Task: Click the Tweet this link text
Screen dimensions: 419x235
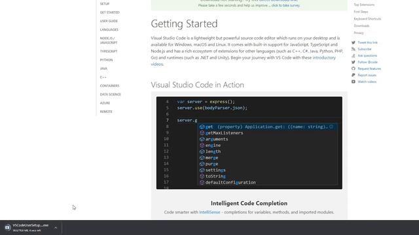Action: coord(367,42)
